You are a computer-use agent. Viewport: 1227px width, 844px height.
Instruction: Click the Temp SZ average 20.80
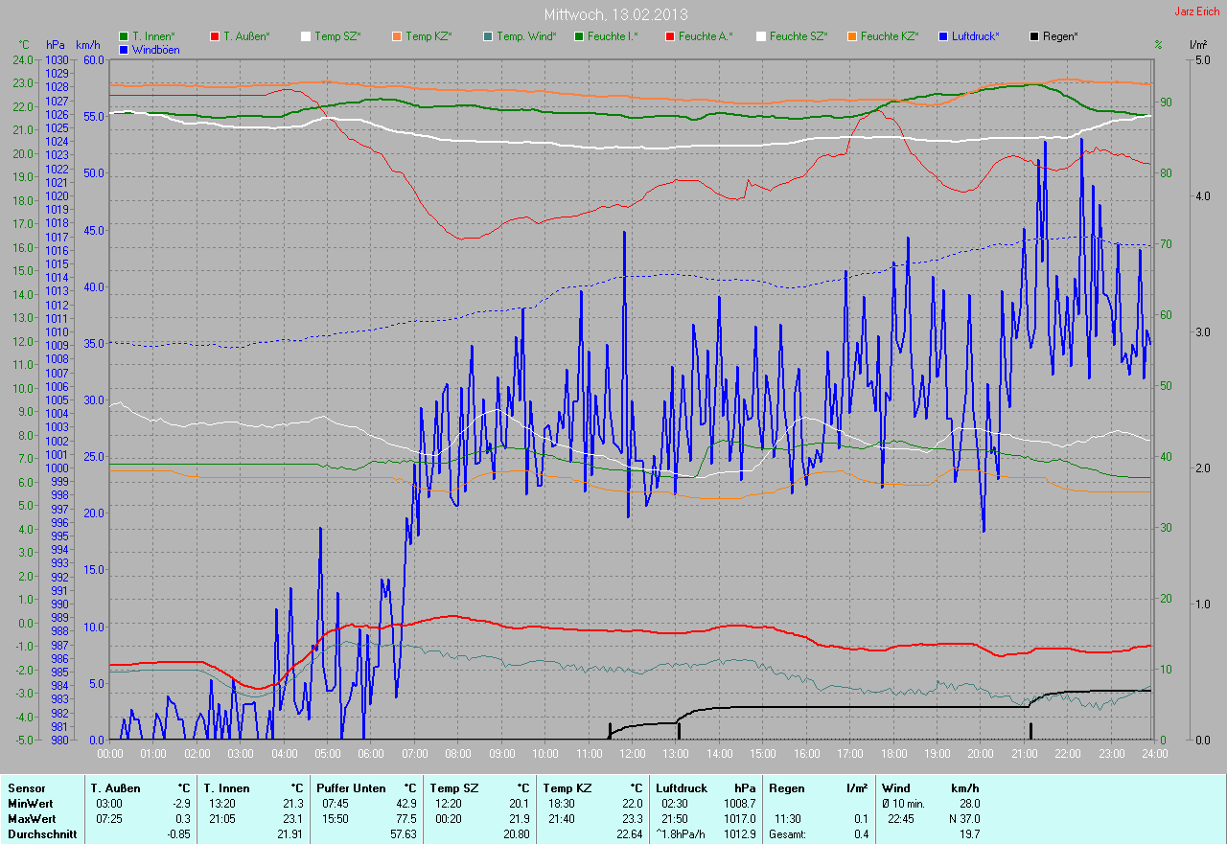pyautogui.click(x=516, y=833)
